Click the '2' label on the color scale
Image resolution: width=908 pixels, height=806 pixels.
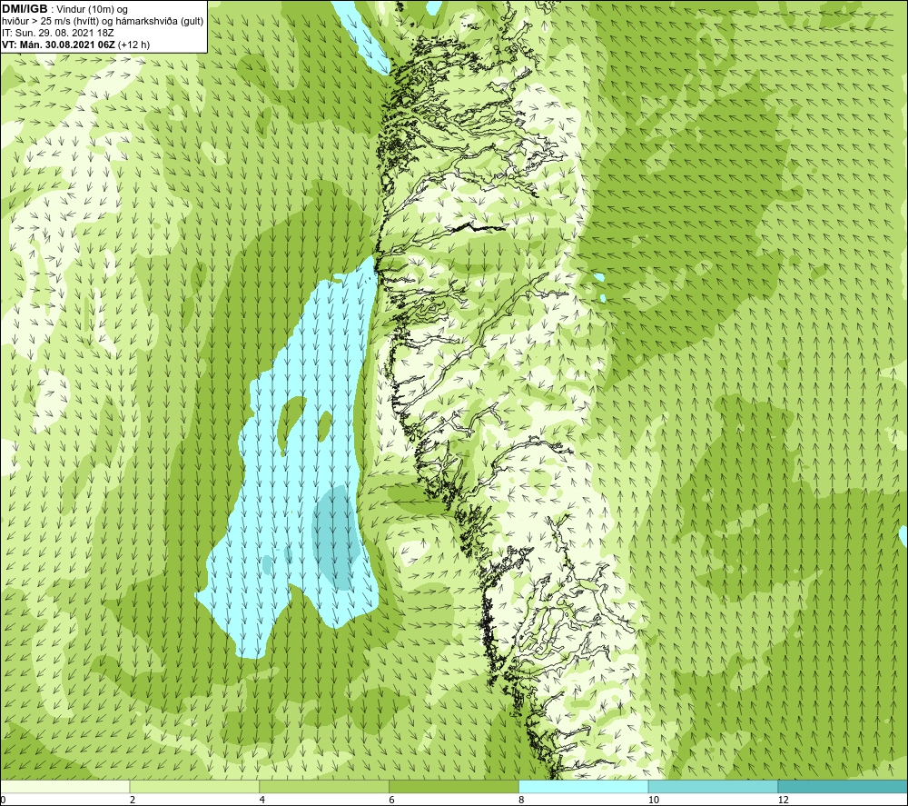(133, 800)
